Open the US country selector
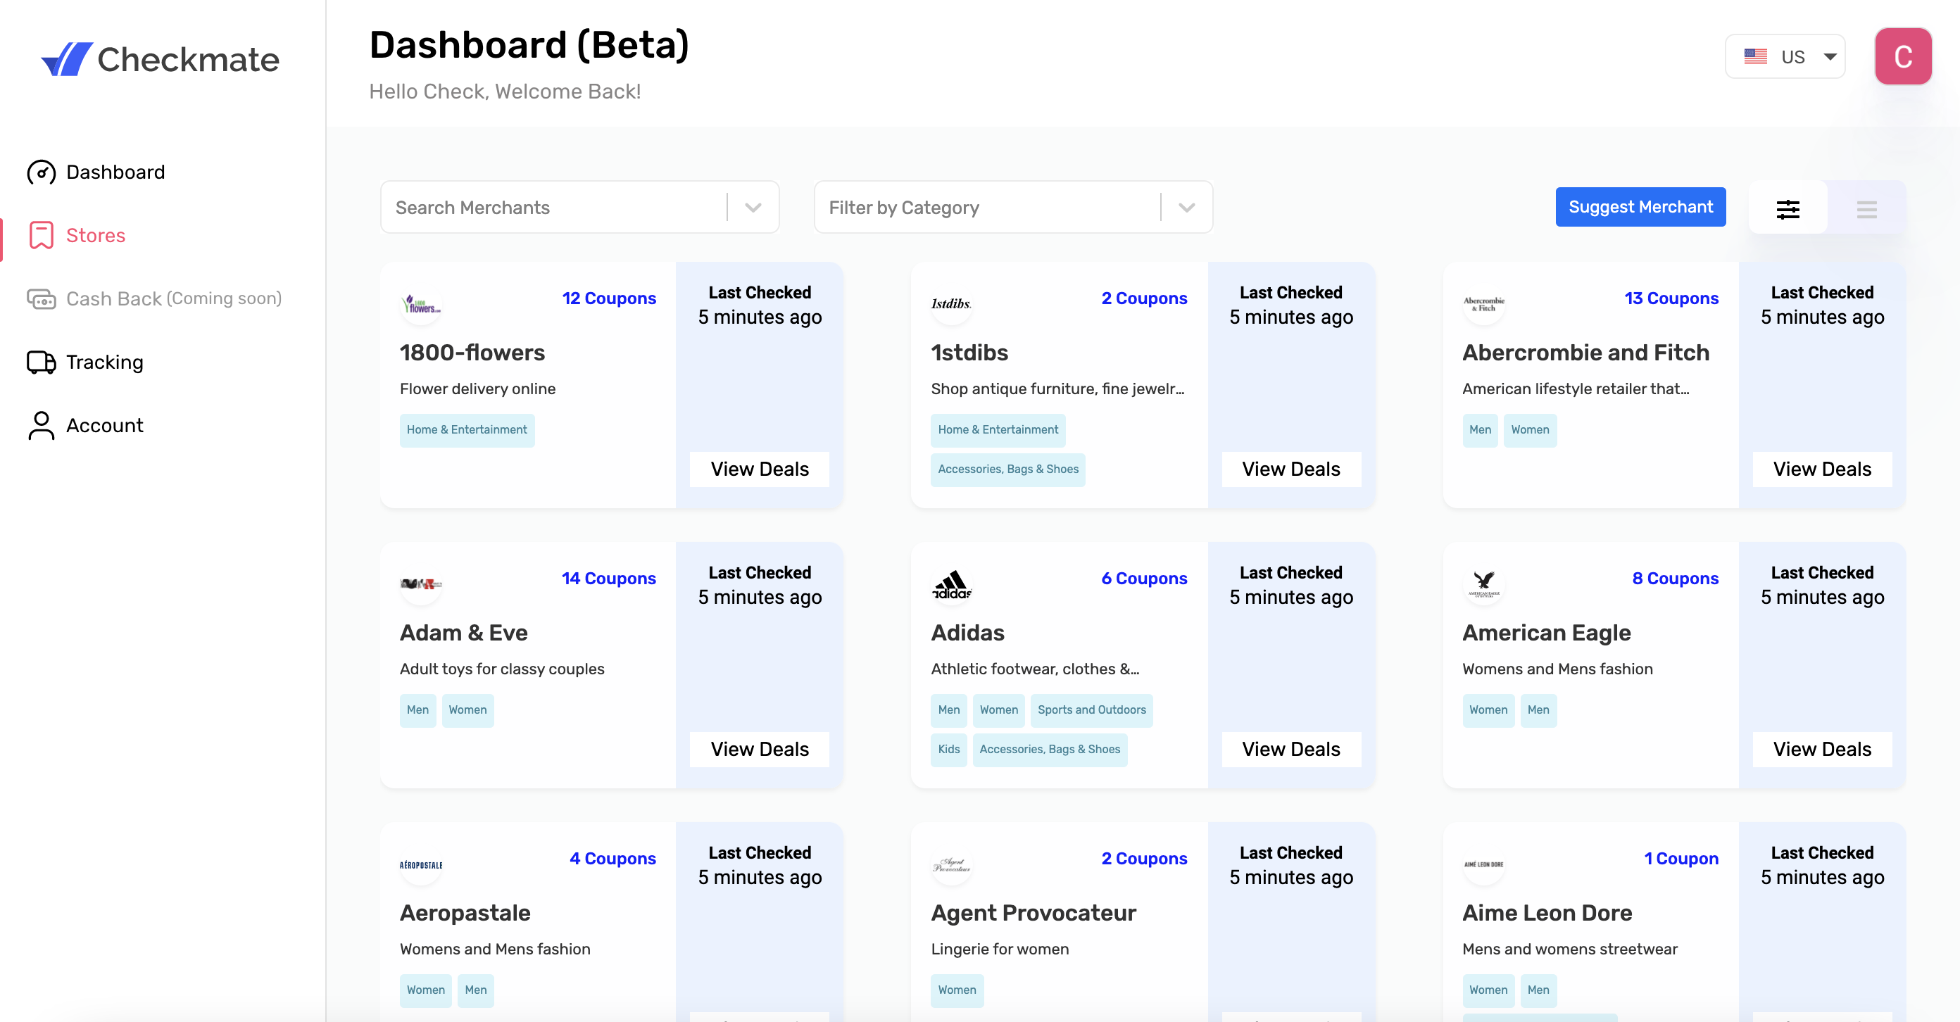 (1784, 57)
